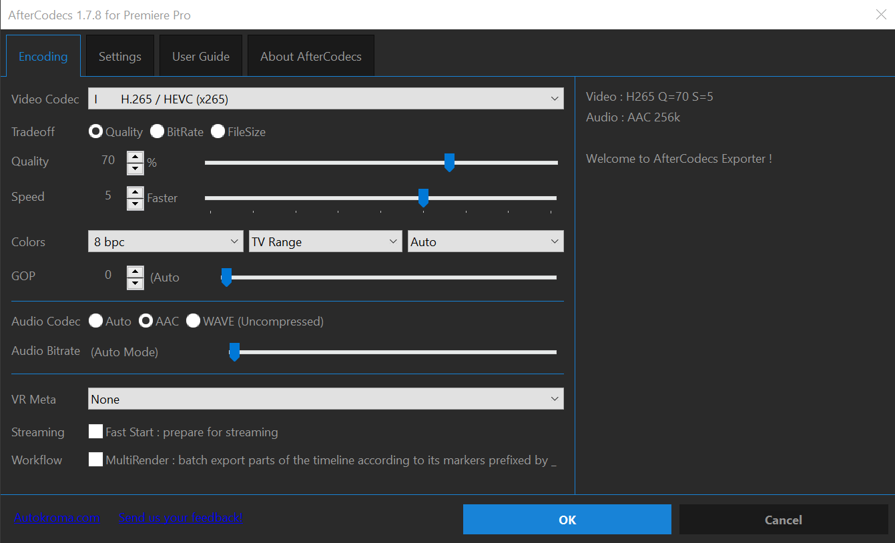Click the Speed down stepper arrow
This screenshot has width=895, height=543.
click(135, 203)
